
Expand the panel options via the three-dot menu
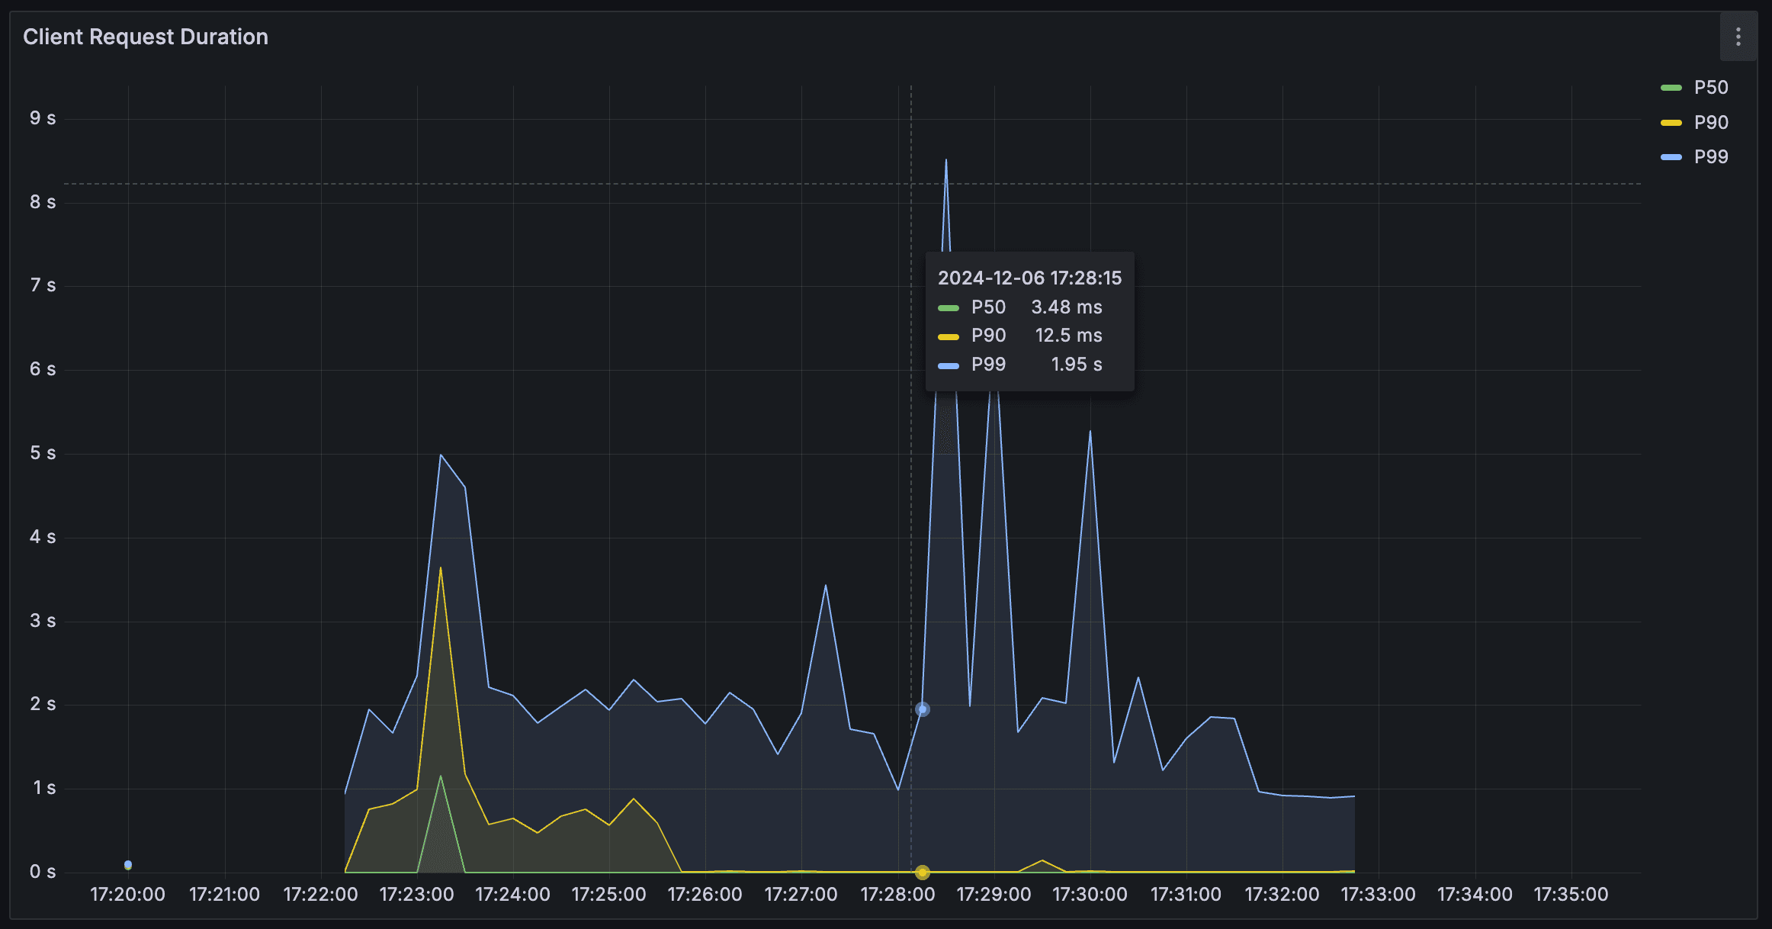[x=1738, y=36]
